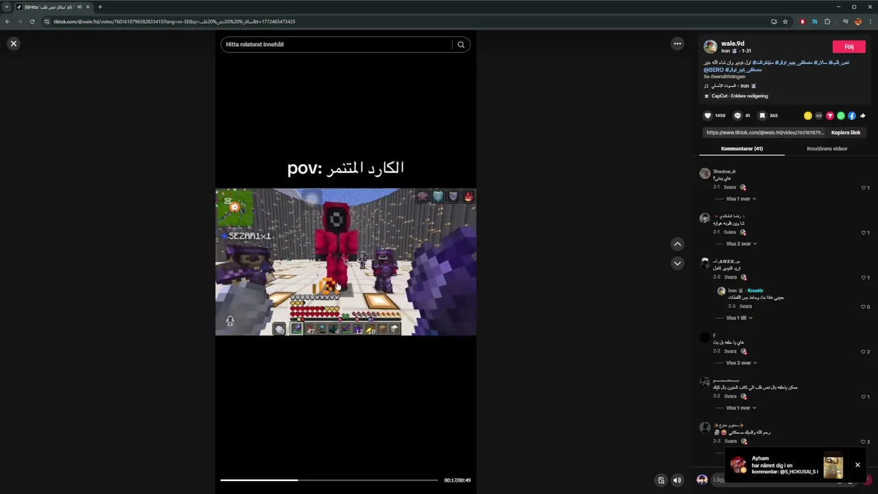Go to next video with down arrow

tap(677, 263)
